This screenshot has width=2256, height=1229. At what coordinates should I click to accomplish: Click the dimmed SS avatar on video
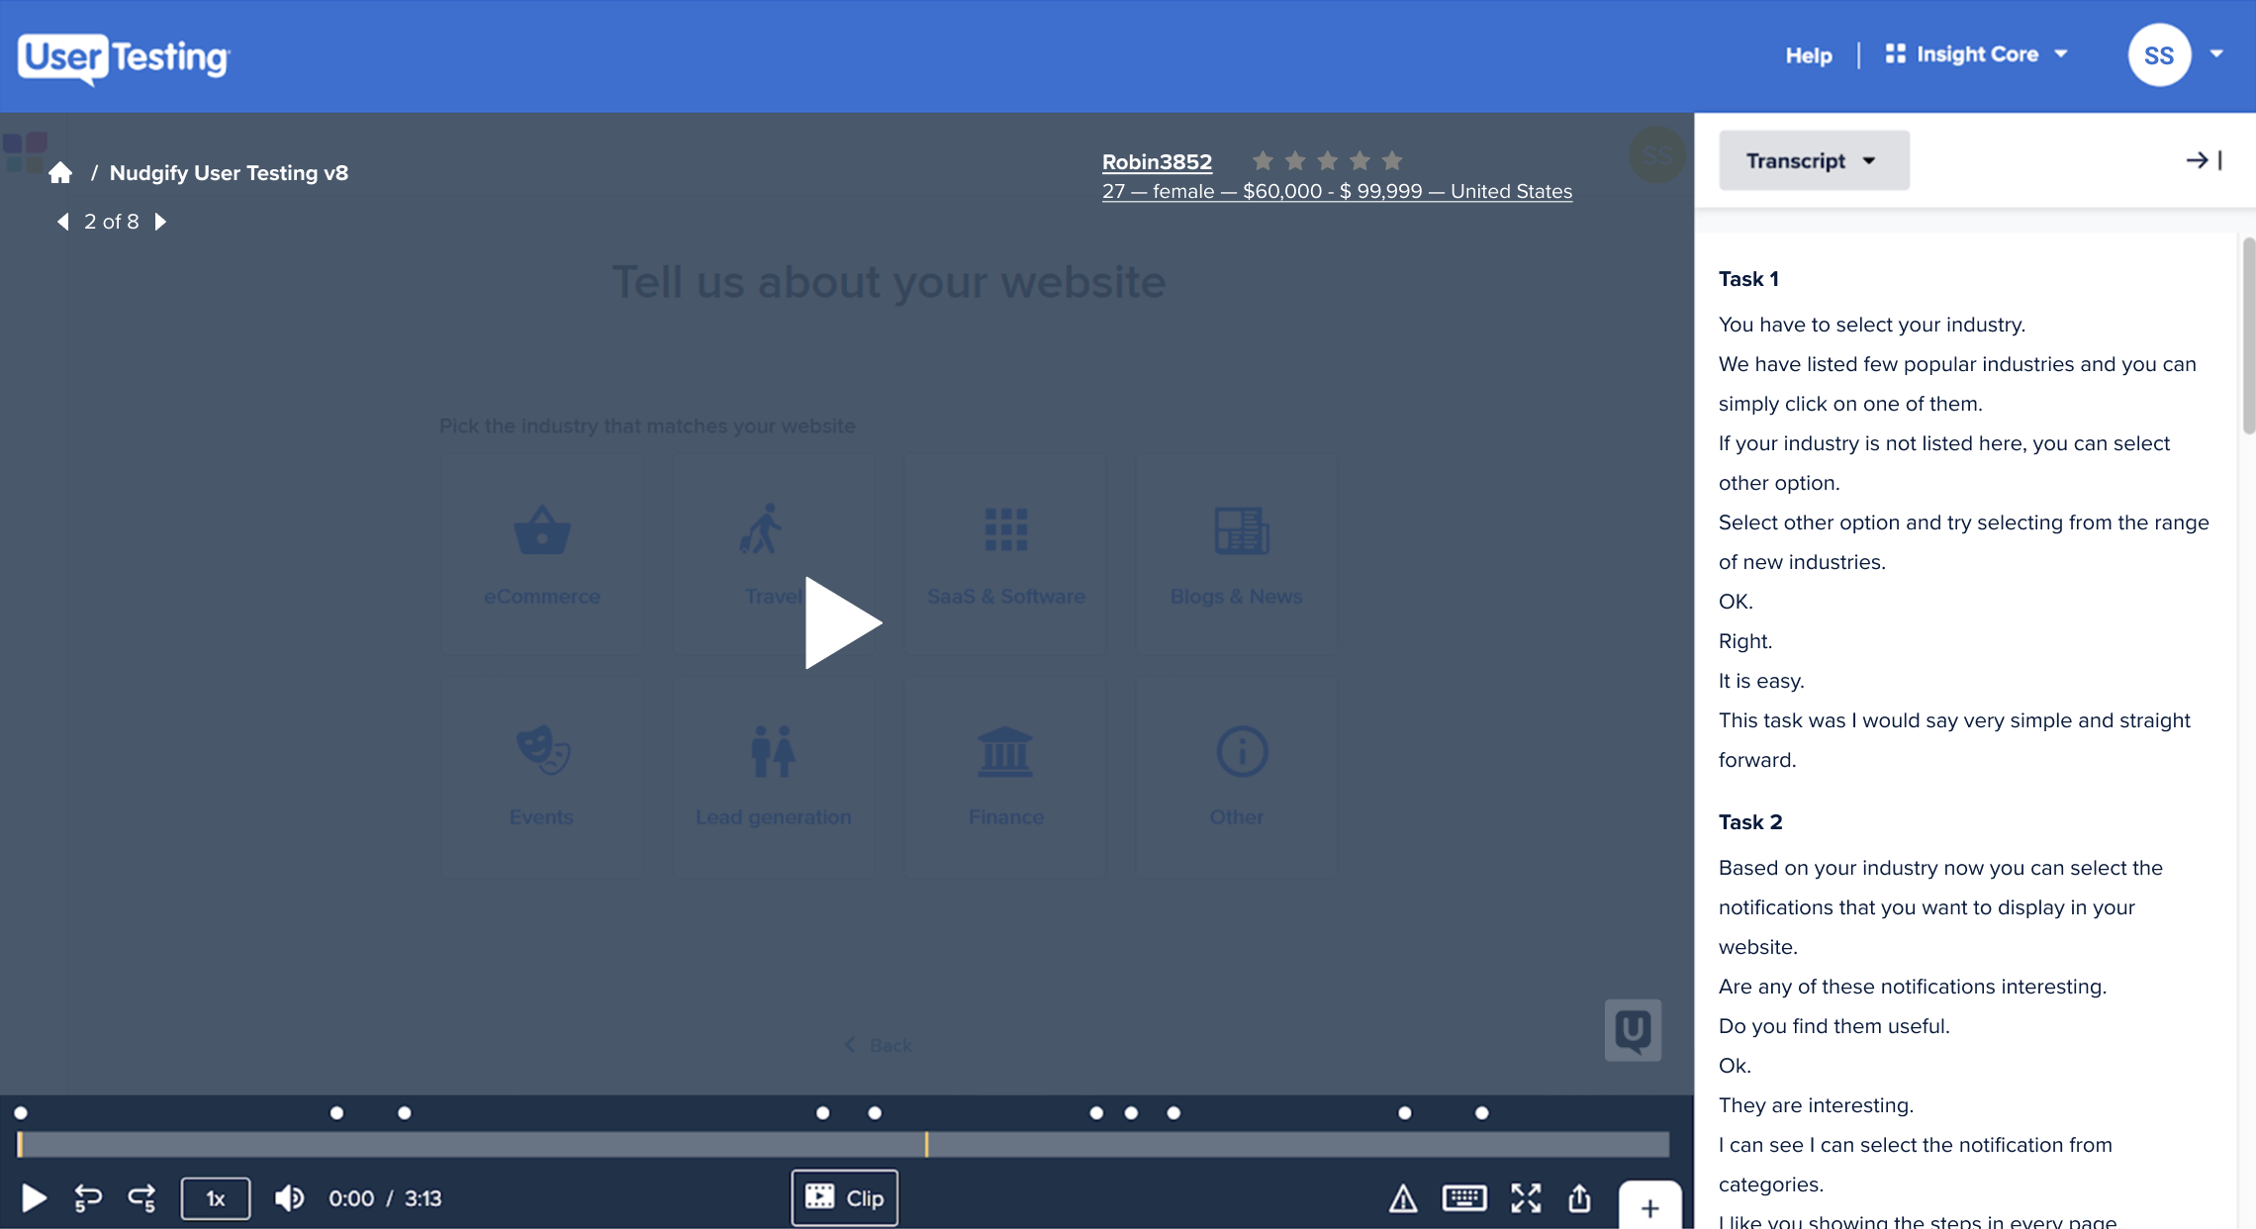tap(1656, 154)
